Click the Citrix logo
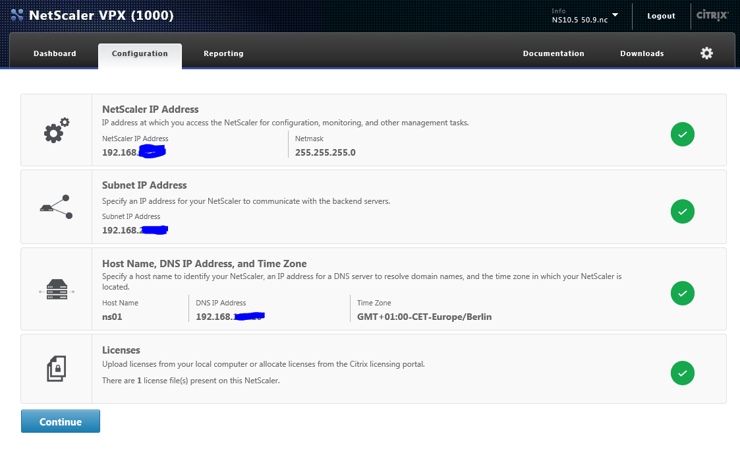 pyautogui.click(x=712, y=15)
